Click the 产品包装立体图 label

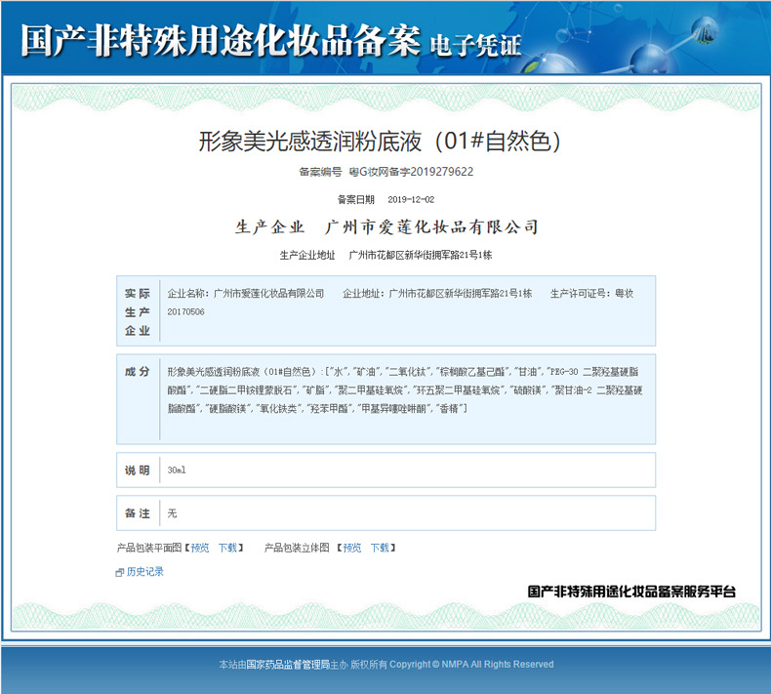pyautogui.click(x=297, y=548)
